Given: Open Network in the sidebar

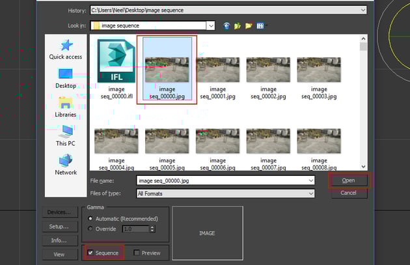Looking at the screenshot, I should 66,165.
